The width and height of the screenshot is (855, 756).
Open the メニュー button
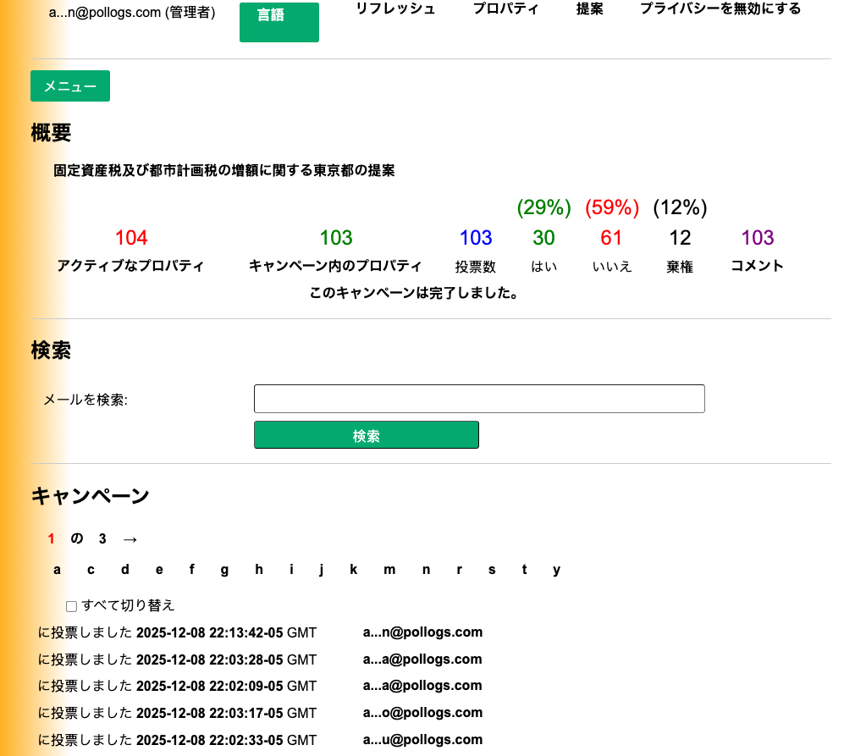[70, 86]
